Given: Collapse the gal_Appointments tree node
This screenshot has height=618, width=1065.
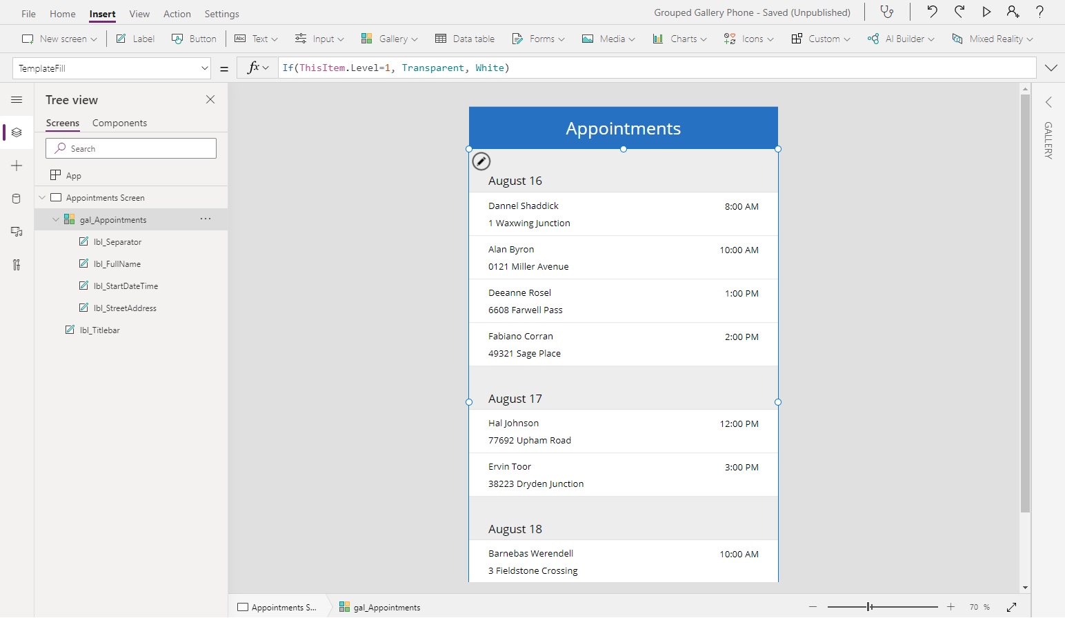Looking at the screenshot, I should 55,219.
